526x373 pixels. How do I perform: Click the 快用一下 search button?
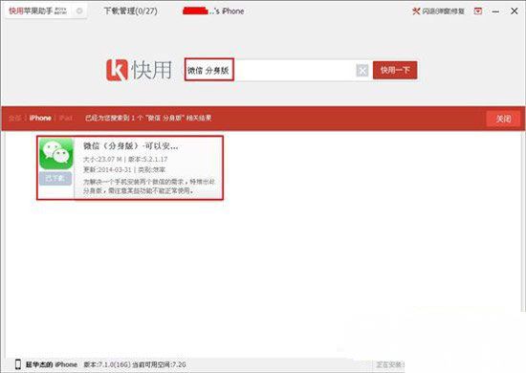(395, 70)
